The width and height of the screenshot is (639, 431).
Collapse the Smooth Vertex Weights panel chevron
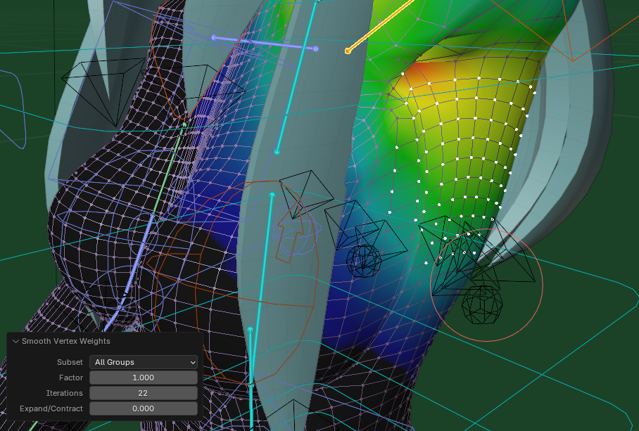tap(15, 341)
